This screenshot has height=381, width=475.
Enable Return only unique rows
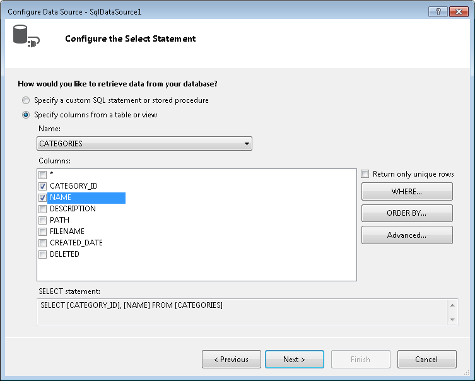click(366, 174)
